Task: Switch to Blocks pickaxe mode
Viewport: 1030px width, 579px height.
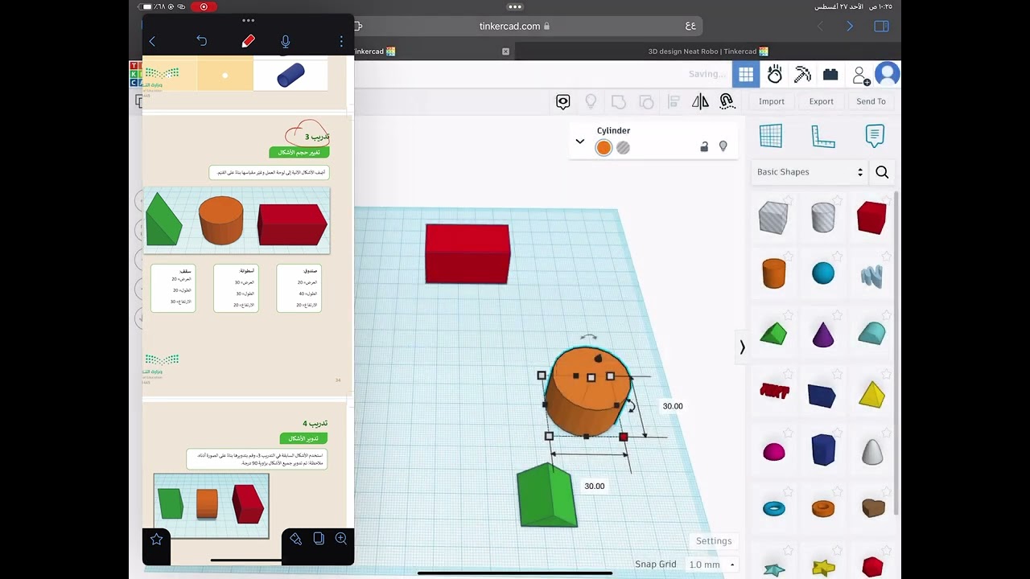Action: 802,75
